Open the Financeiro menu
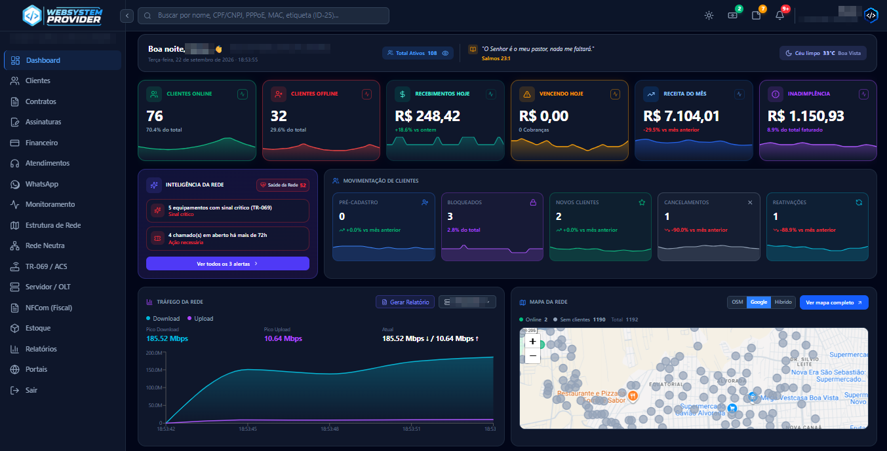This screenshot has height=451, width=887. tap(63, 143)
